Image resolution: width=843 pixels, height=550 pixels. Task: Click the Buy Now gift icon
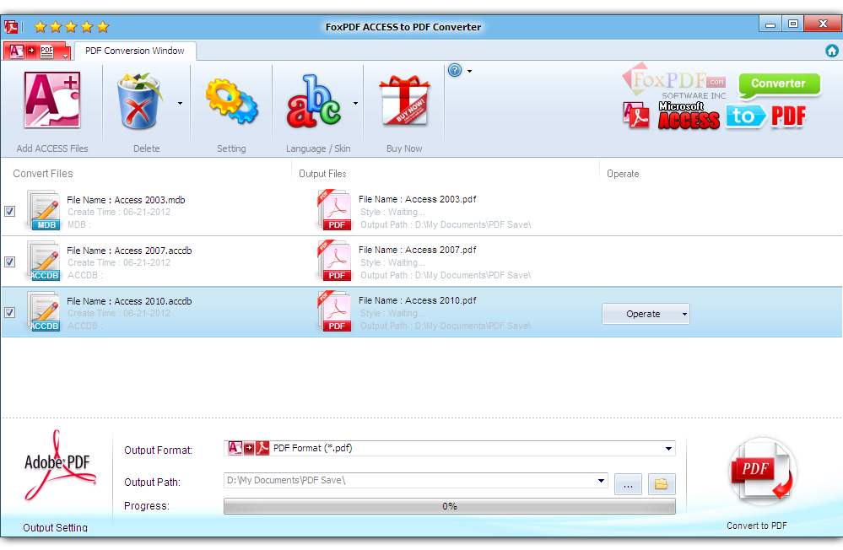pos(404,100)
